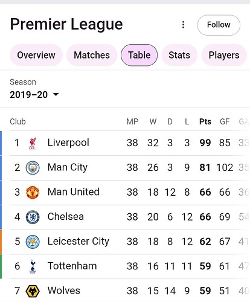Select the Table tab

(139, 55)
